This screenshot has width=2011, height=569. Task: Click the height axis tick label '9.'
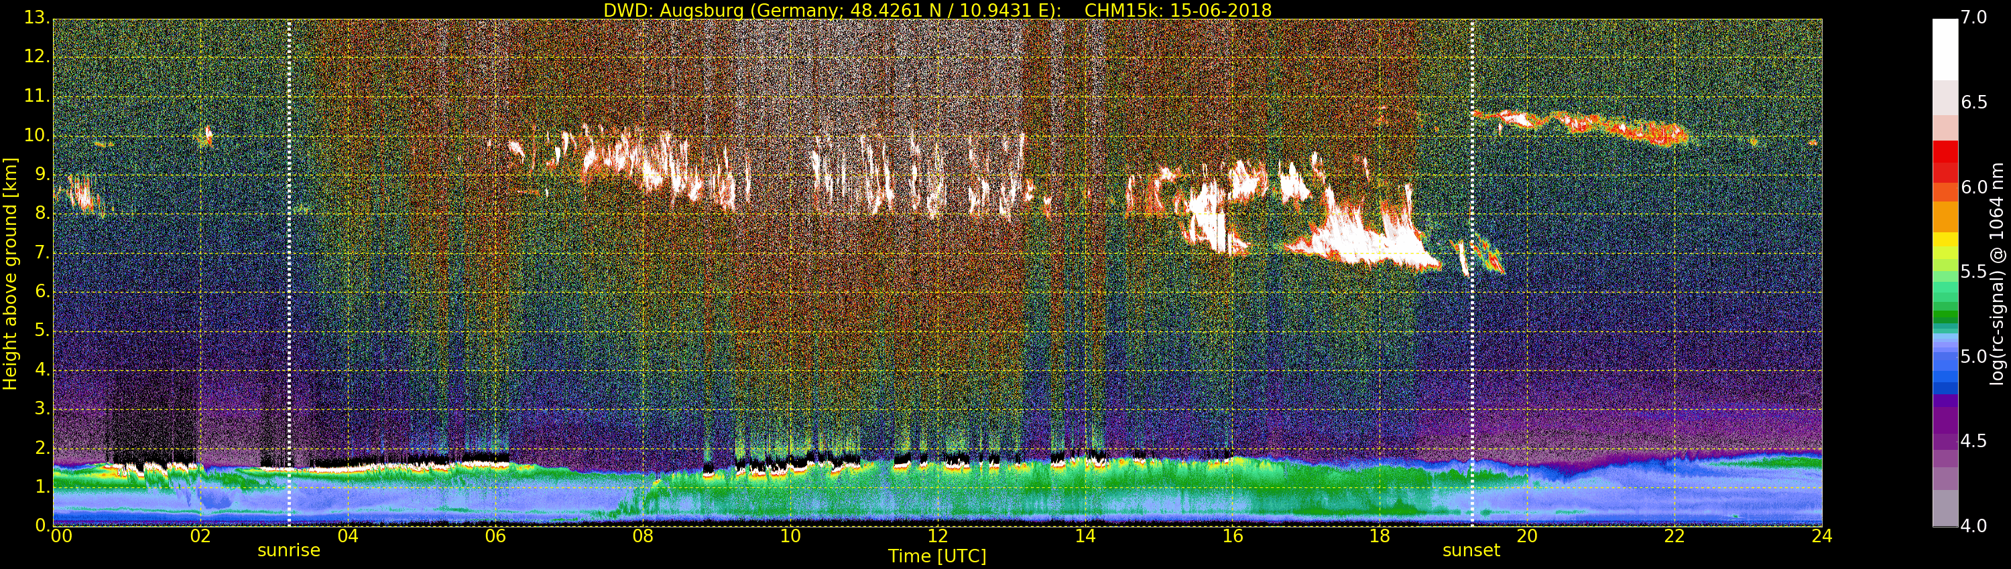point(42,175)
